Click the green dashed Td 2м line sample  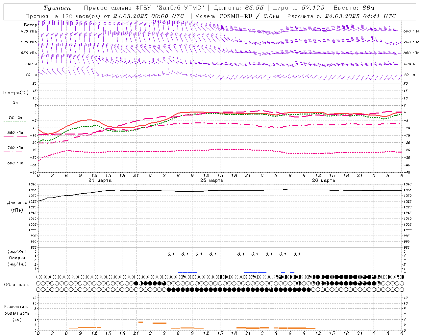pyautogui.click(x=14, y=121)
